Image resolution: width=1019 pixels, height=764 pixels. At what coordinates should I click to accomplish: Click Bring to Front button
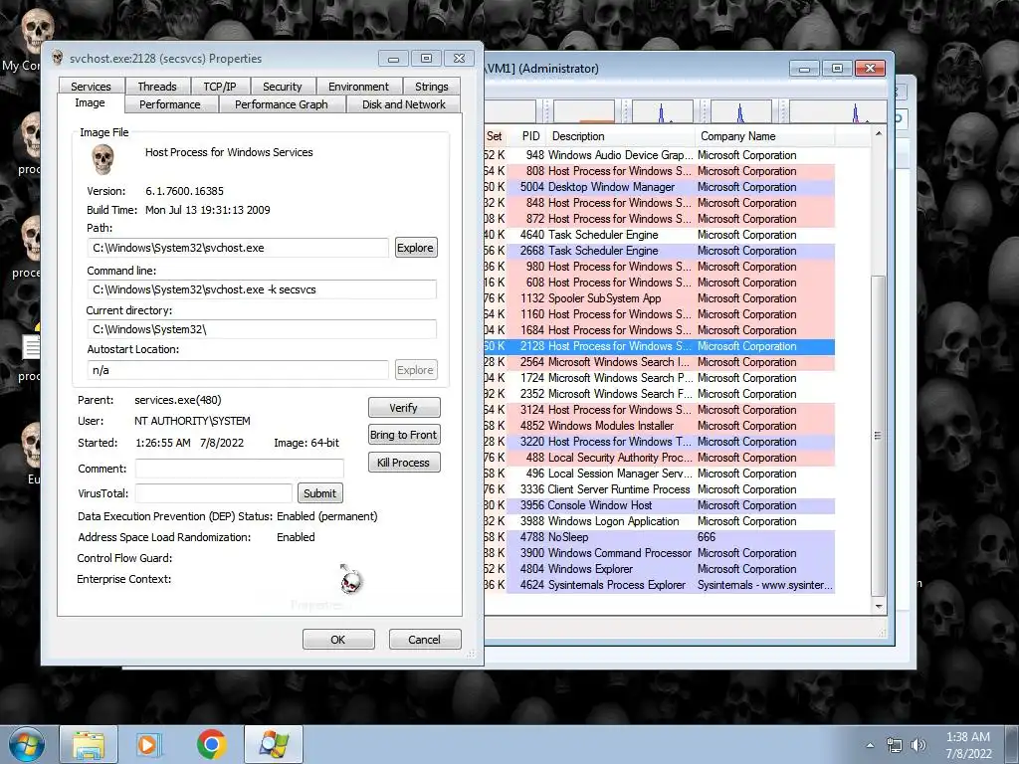[404, 435]
